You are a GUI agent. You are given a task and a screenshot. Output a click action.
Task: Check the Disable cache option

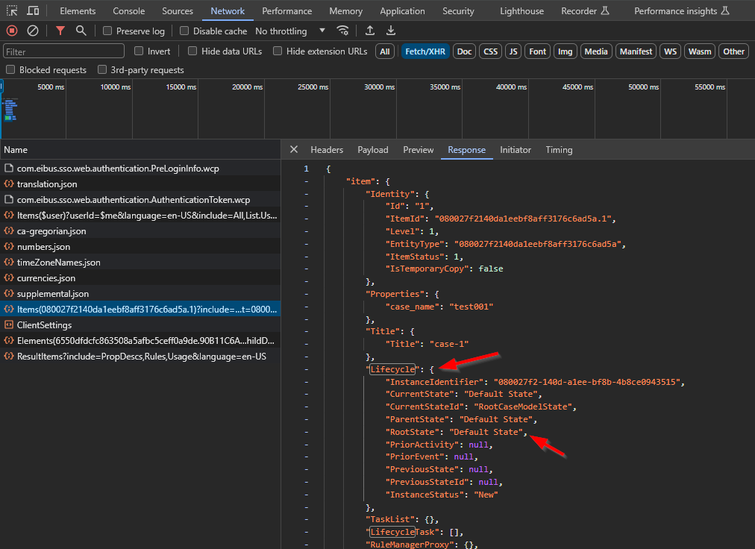[184, 31]
